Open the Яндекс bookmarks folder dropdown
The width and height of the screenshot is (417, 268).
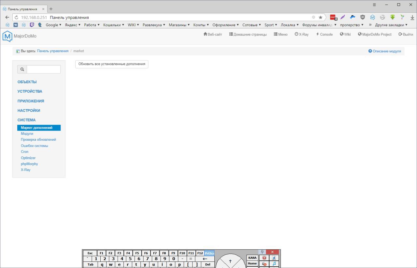tap(73, 25)
